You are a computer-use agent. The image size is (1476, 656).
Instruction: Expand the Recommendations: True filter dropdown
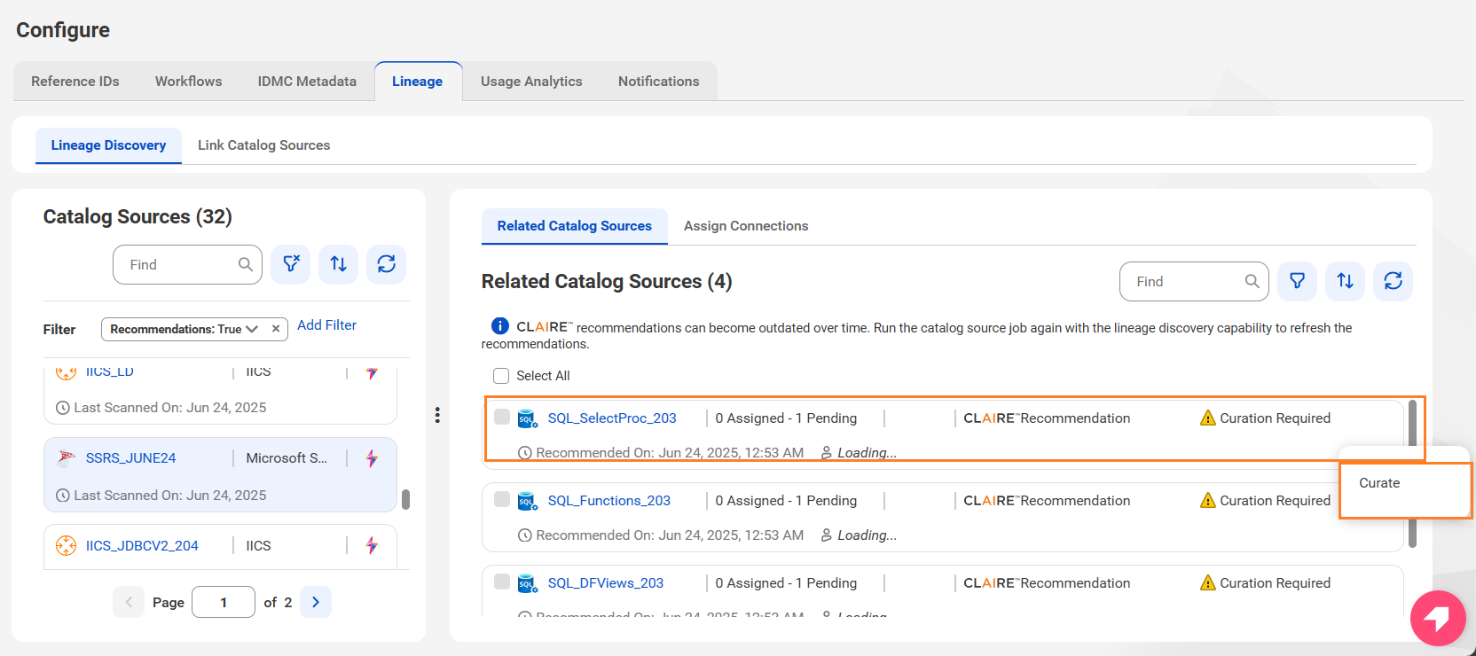252,329
